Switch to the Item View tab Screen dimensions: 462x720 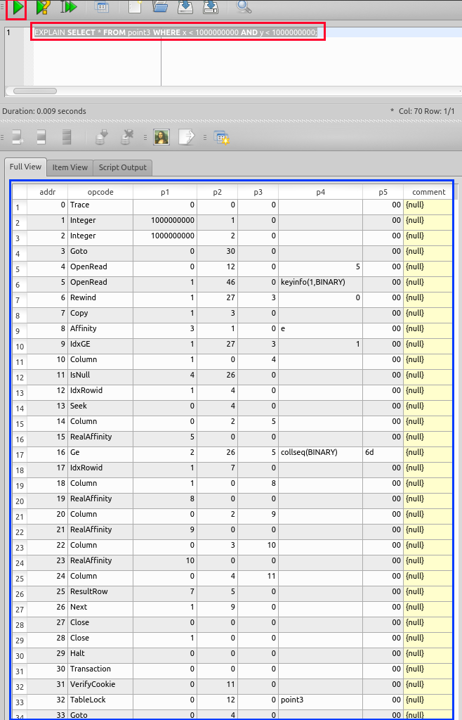click(x=70, y=167)
